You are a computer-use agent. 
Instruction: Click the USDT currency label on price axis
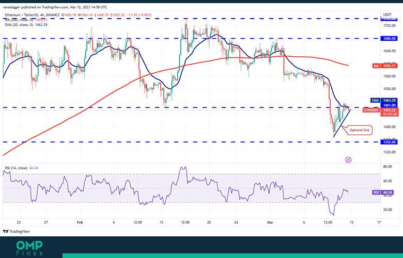pos(387,14)
